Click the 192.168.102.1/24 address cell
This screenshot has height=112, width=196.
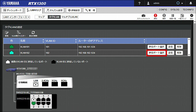[x=112, y=53]
